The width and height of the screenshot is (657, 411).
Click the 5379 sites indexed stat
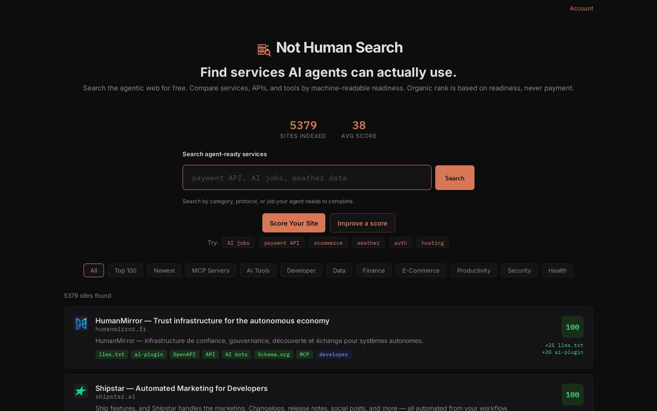[x=303, y=129]
